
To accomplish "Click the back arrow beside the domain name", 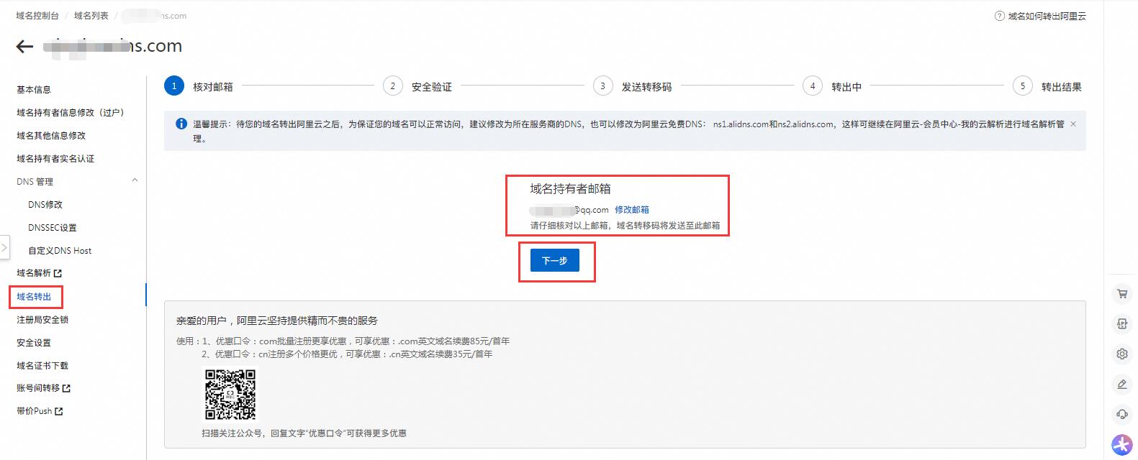I will pyautogui.click(x=24, y=47).
